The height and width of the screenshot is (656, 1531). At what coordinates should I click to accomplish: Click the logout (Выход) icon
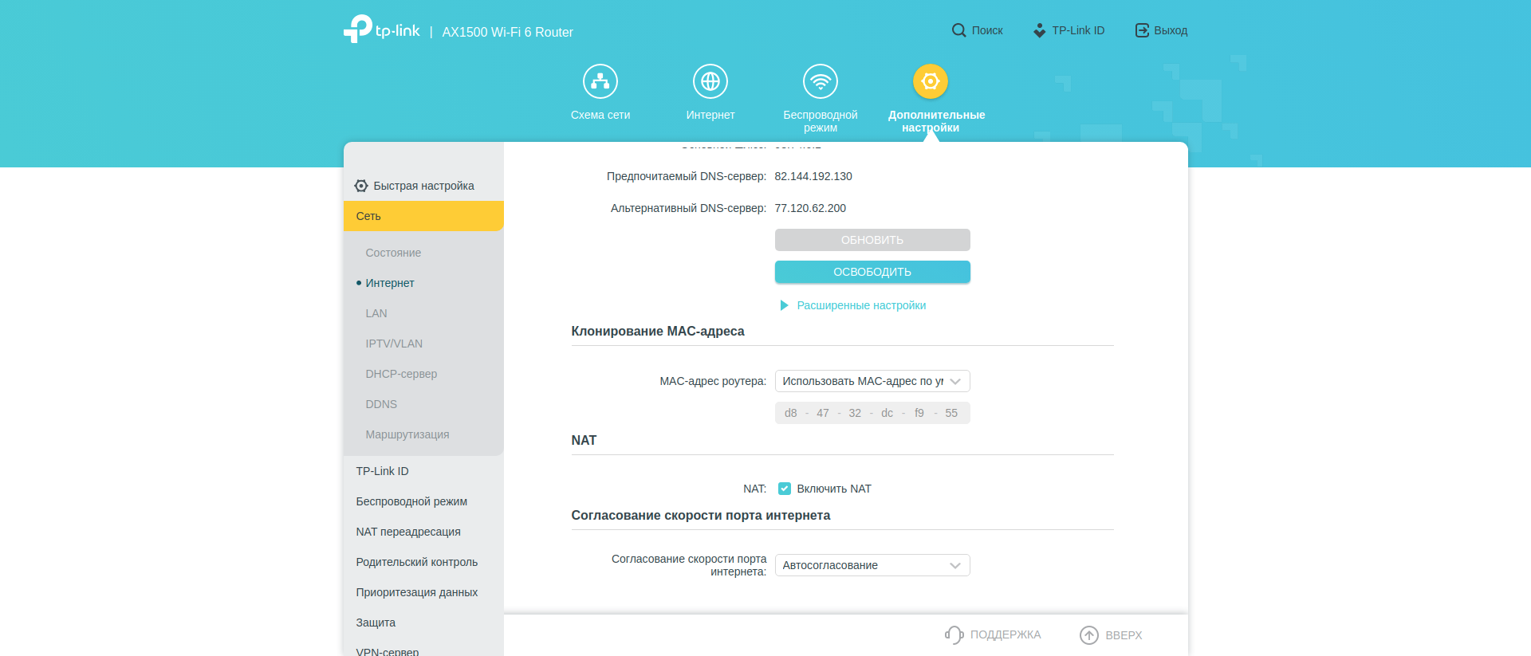(1142, 30)
